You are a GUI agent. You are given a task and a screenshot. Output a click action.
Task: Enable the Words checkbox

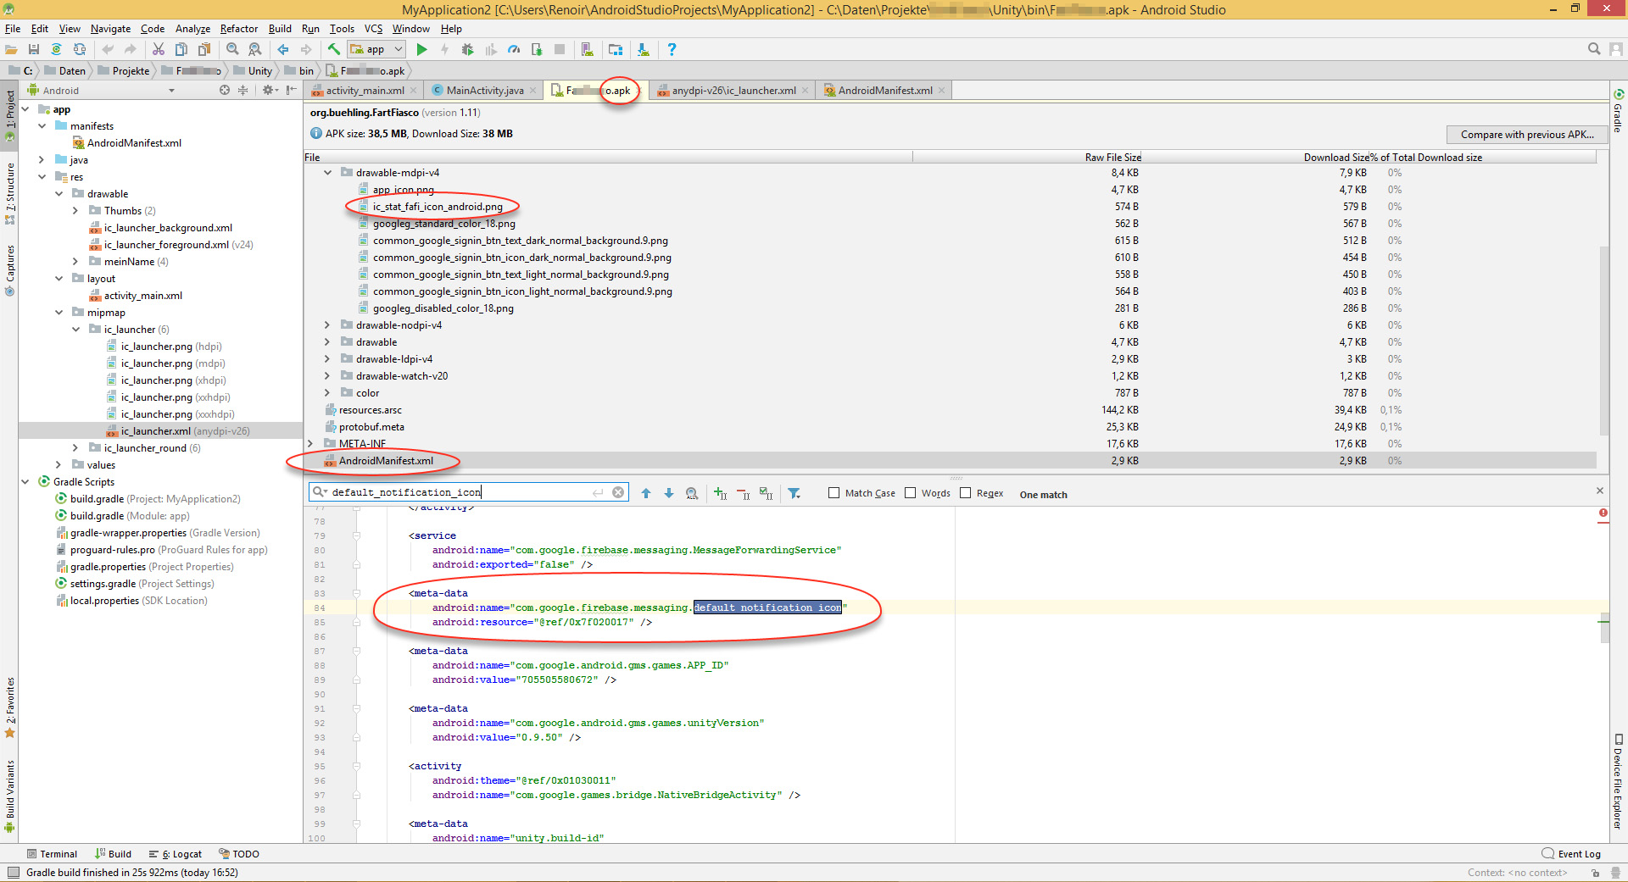click(911, 494)
